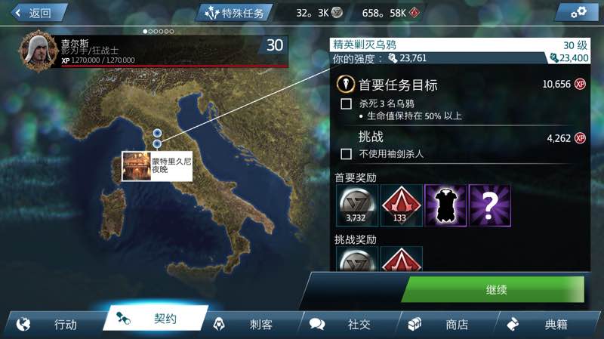Viewport: 604px width, 339px height.
Task: Click the upper map mission marker
Action: pos(157,133)
